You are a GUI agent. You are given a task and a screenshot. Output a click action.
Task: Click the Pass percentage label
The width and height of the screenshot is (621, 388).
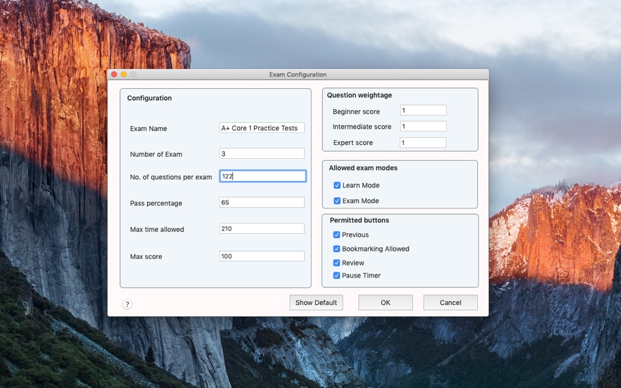pyautogui.click(x=156, y=203)
